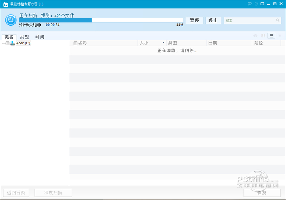The width and height of the screenshot is (286, 200).
Task: Click the 正在加载，请稍等 loading text
Action: 177,51
